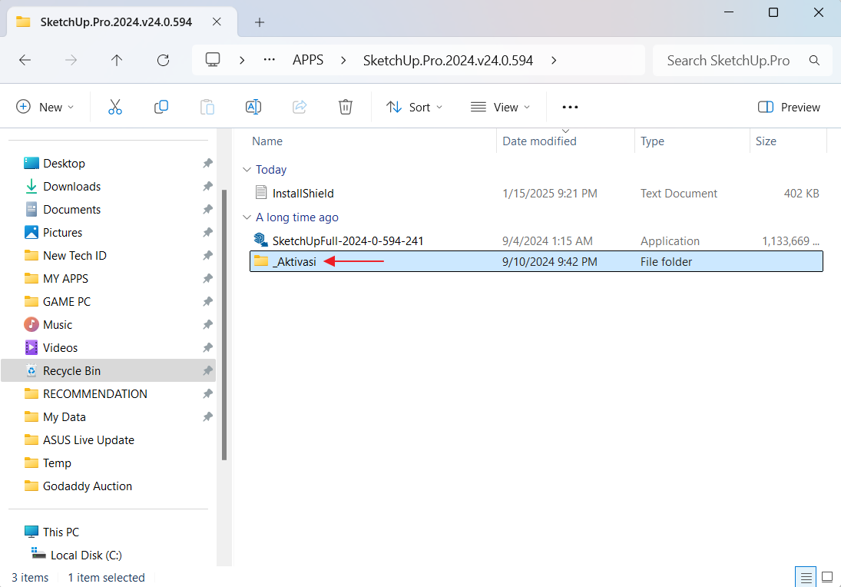This screenshot has width=841, height=587.
Task: Click the Cut scissors icon
Action: point(115,108)
